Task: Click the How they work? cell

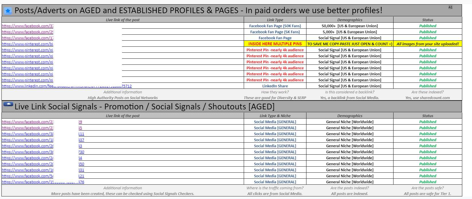Action: tap(275, 92)
